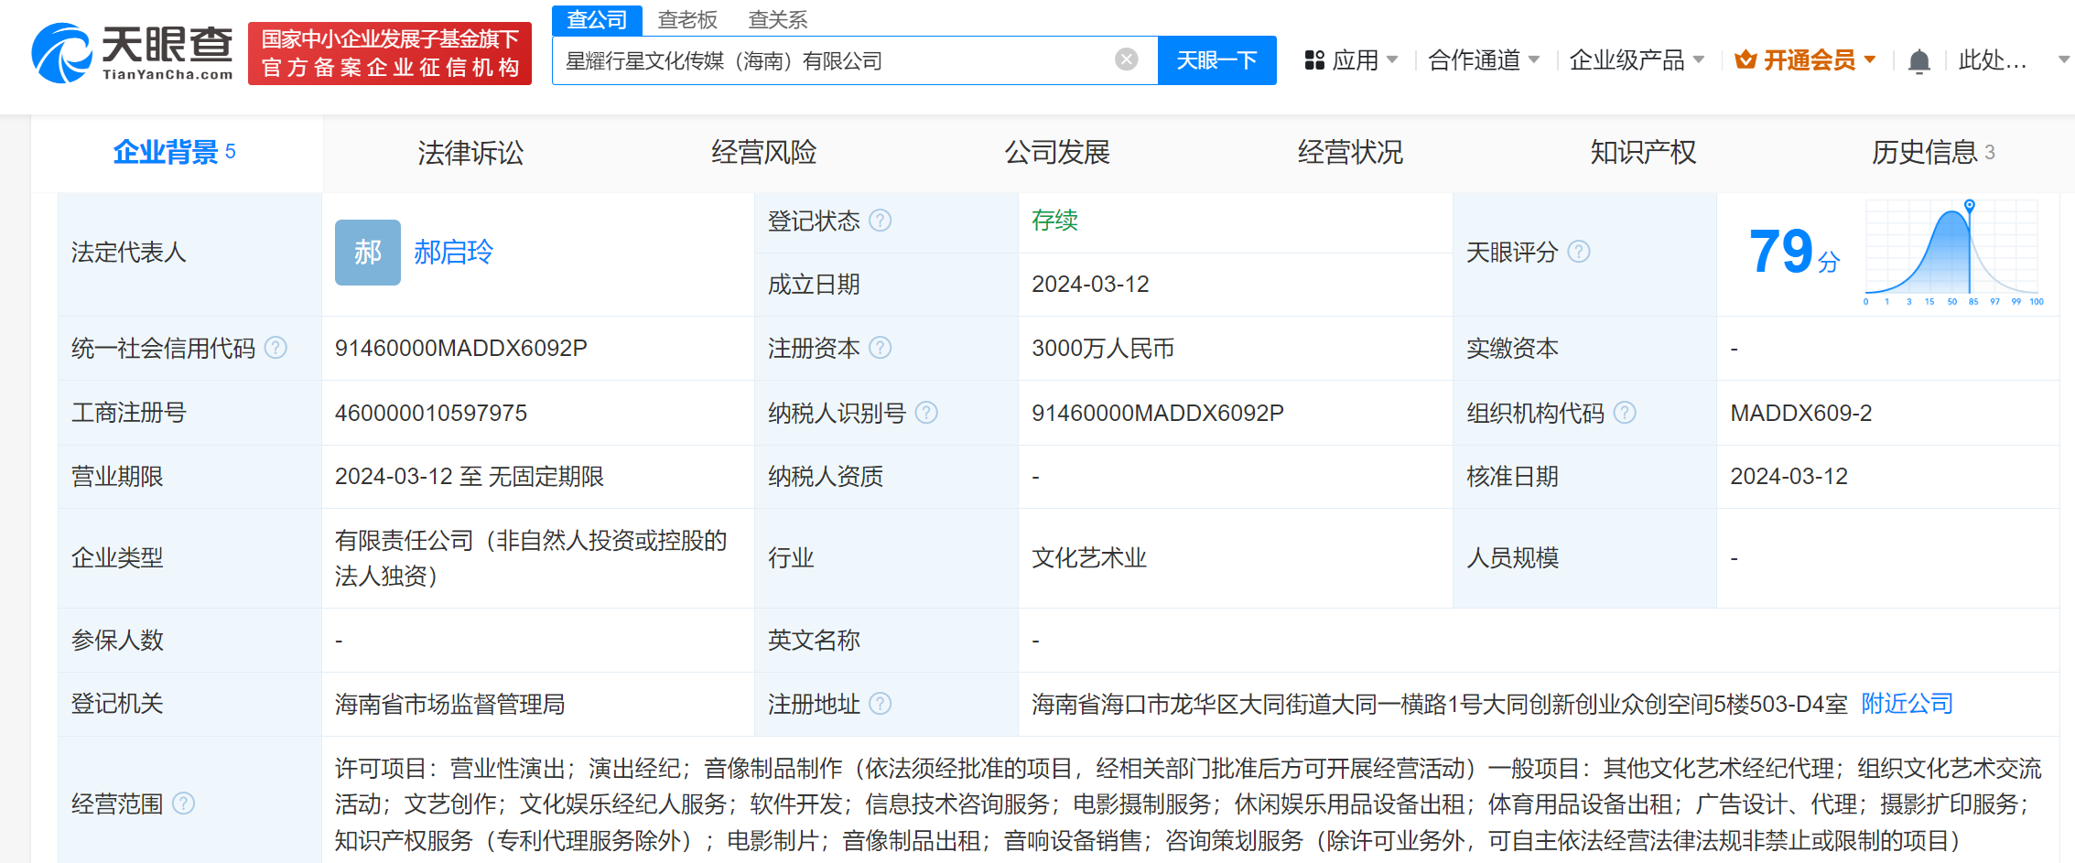This screenshot has height=863, width=2075.
Task: Click the 经营范围 business scope paragraph
Action: (1188, 804)
